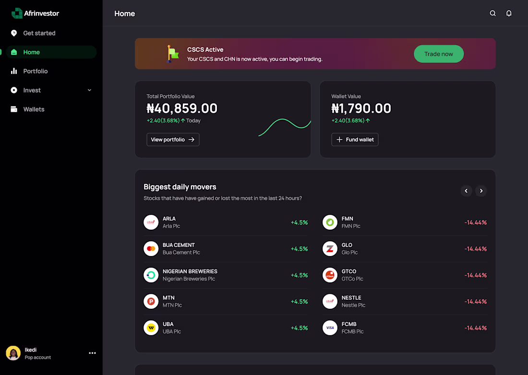The width and height of the screenshot is (528, 375).
Task: Click the MTN stock logo
Action: (151, 301)
